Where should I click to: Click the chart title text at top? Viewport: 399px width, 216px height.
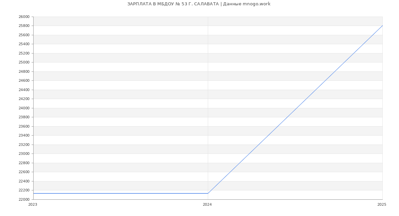(199, 4)
